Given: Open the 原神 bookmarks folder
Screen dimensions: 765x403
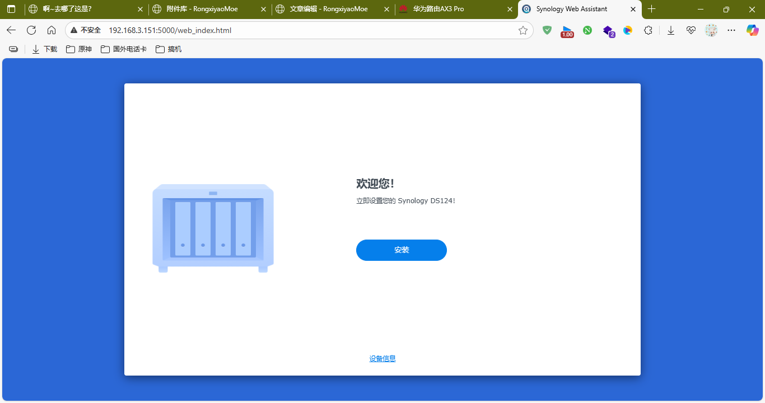Looking at the screenshot, I should pyautogui.click(x=79, y=49).
